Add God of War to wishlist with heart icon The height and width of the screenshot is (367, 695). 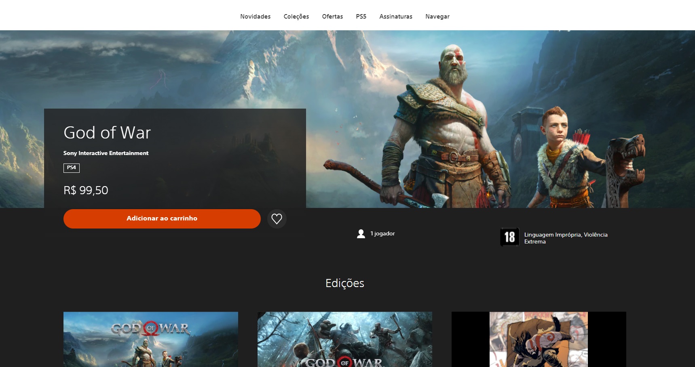click(277, 219)
